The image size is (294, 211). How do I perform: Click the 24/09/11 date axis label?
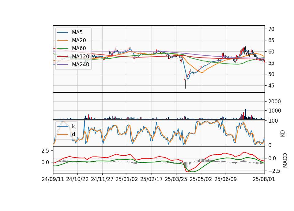(53, 179)
